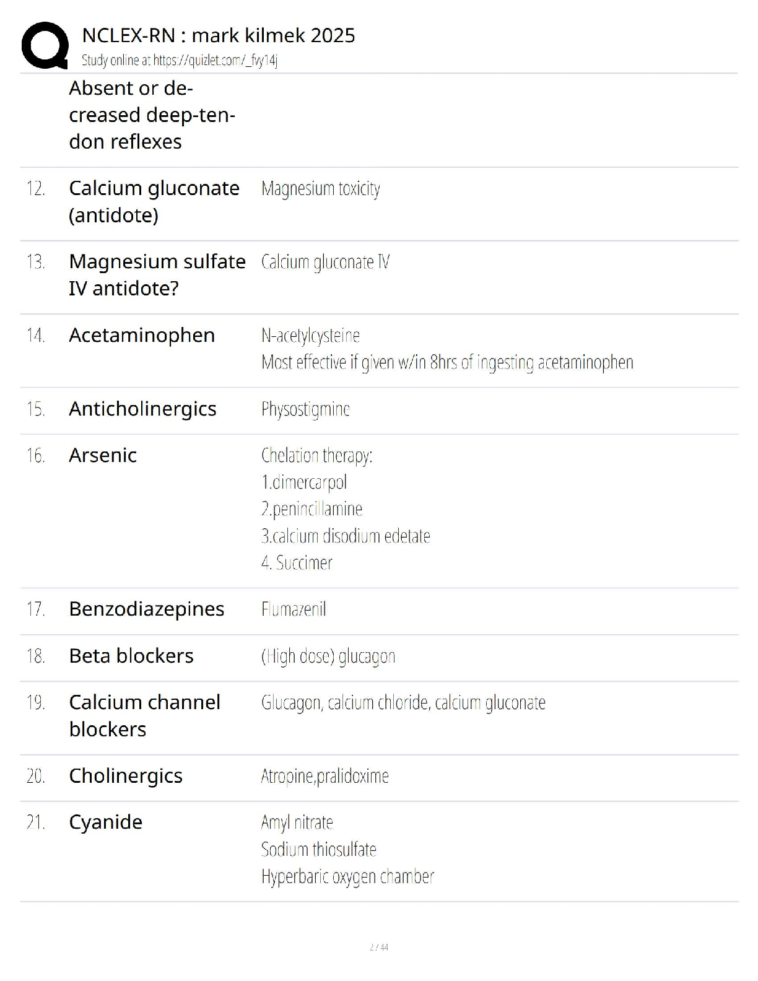Click the Physostigmine definition
The width and height of the screenshot is (758, 981).
tap(305, 409)
